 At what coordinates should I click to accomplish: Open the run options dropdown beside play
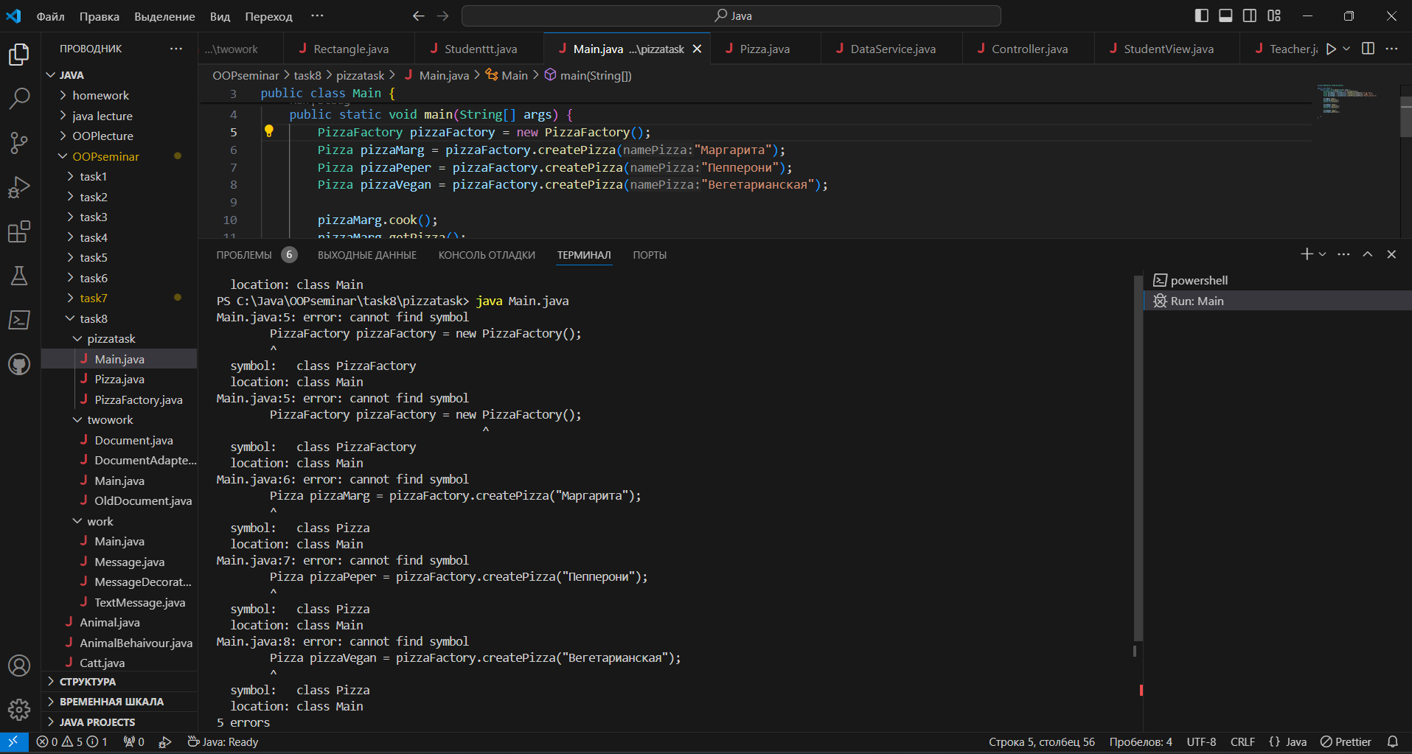coord(1346,49)
